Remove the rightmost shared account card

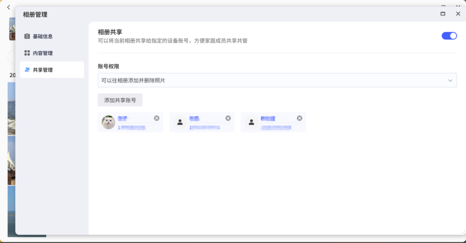[299, 118]
